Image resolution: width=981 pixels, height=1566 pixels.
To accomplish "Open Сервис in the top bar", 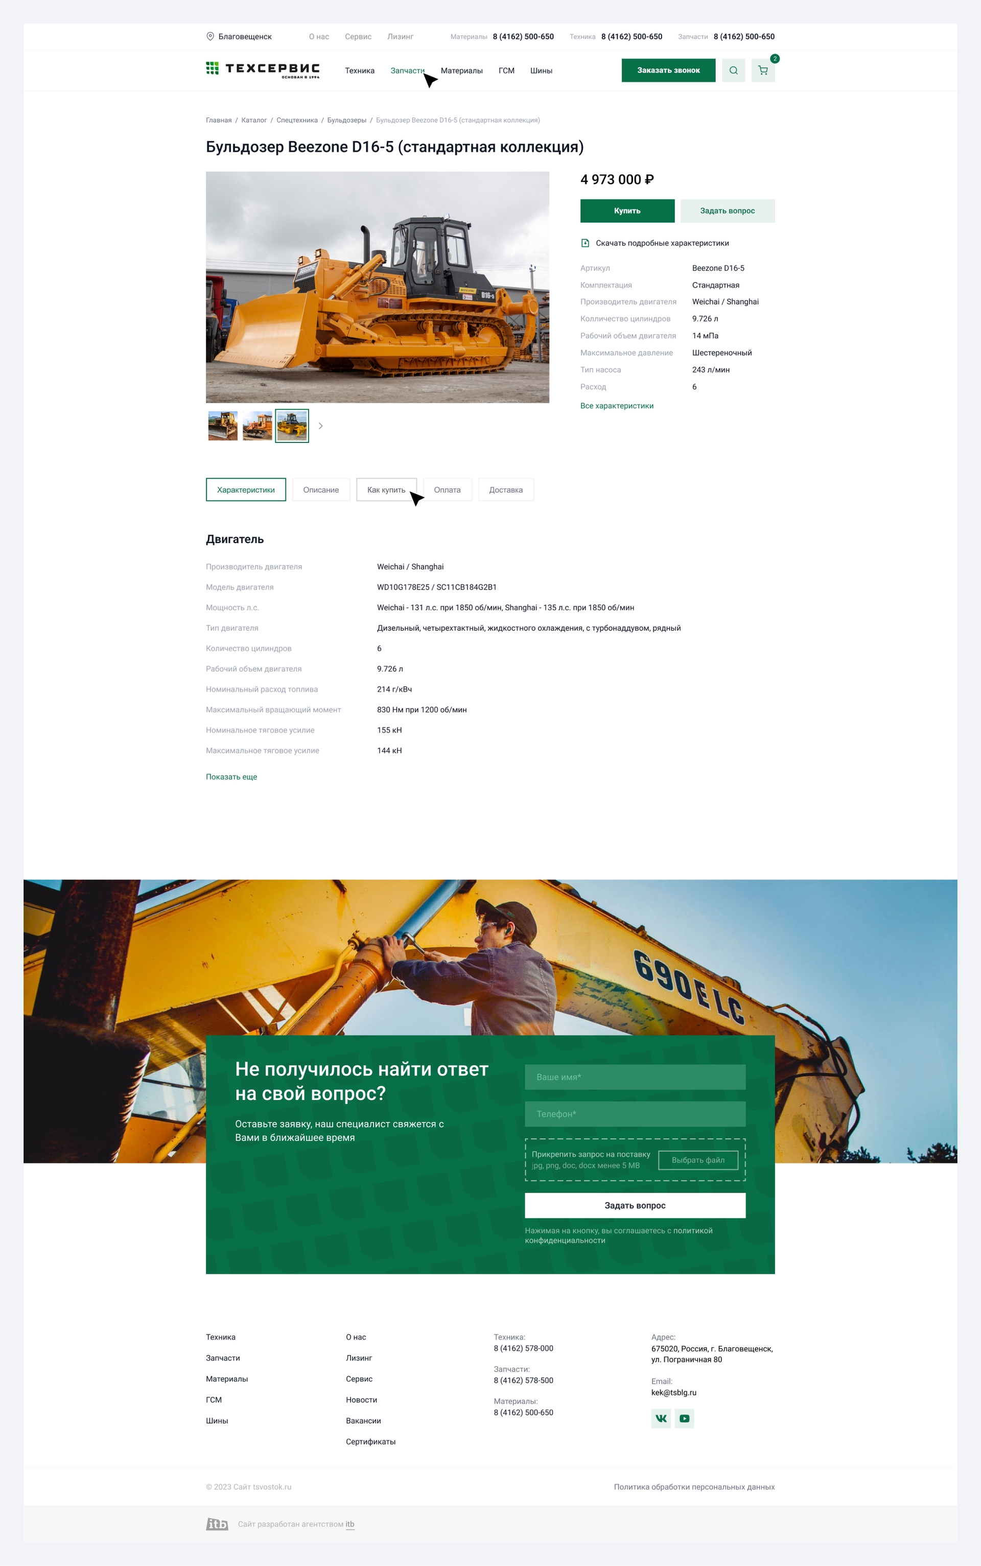I will coord(358,37).
